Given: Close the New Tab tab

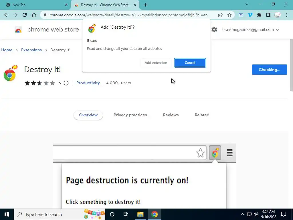Looking at the screenshot, I should pos(66,5).
